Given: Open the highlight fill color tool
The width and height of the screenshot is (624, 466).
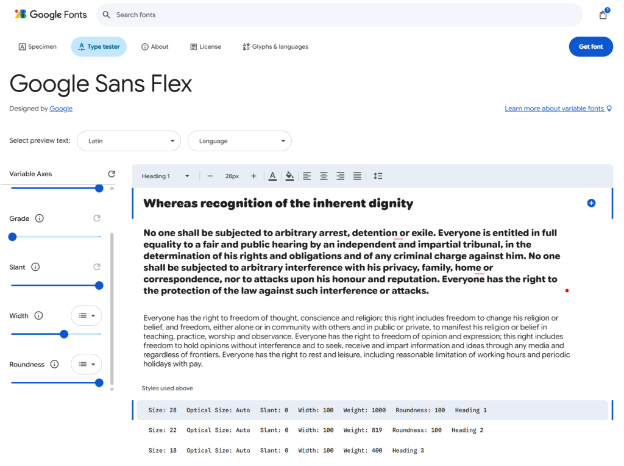Looking at the screenshot, I should (289, 176).
